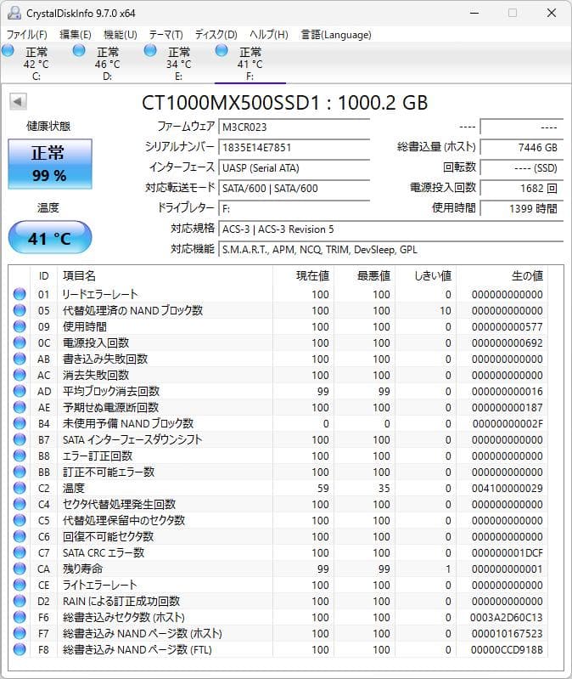The image size is (572, 679).
Task: Click status orb of row B8 エラー訂正回数
Action: click(x=20, y=455)
